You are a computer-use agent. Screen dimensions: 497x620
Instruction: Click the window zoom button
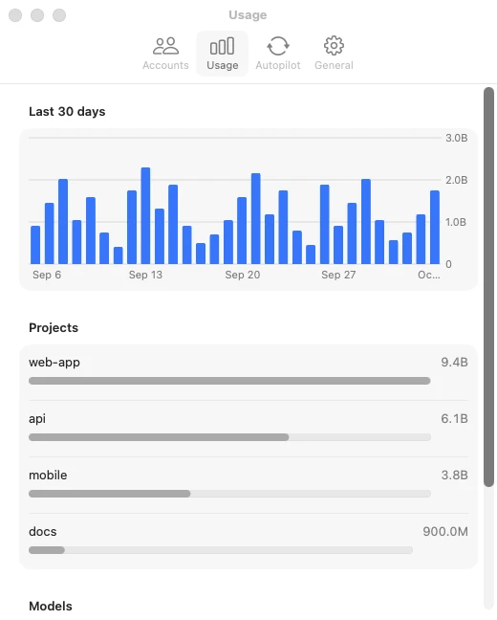pos(59,15)
